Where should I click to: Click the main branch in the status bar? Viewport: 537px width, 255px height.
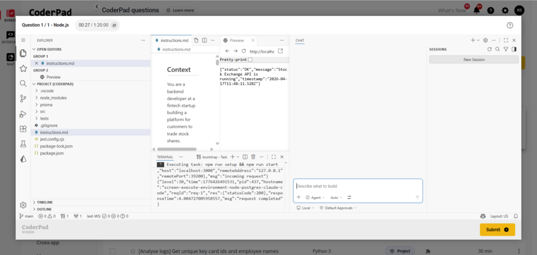(x=26, y=216)
